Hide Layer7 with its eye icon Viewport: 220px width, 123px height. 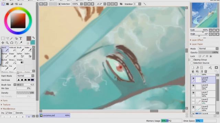pyautogui.click(x=193, y=93)
